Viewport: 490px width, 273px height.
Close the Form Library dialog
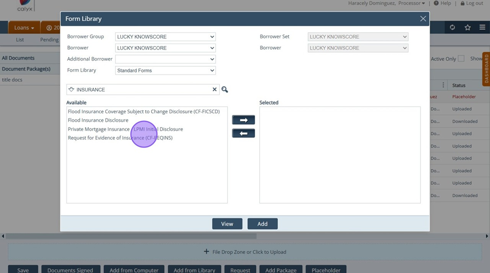423,19
